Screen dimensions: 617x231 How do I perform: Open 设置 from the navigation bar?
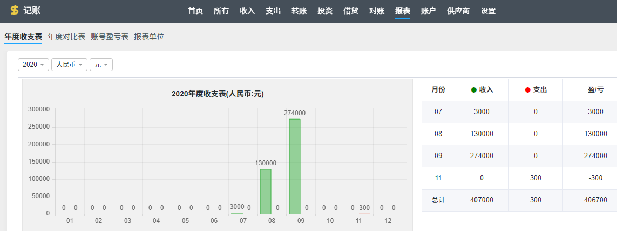488,11
